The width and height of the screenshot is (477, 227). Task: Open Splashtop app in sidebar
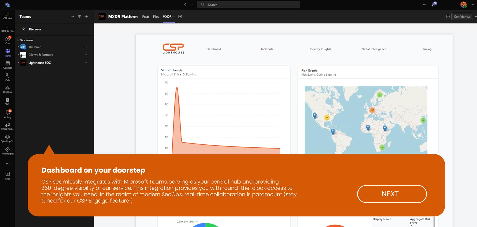(x=7, y=139)
